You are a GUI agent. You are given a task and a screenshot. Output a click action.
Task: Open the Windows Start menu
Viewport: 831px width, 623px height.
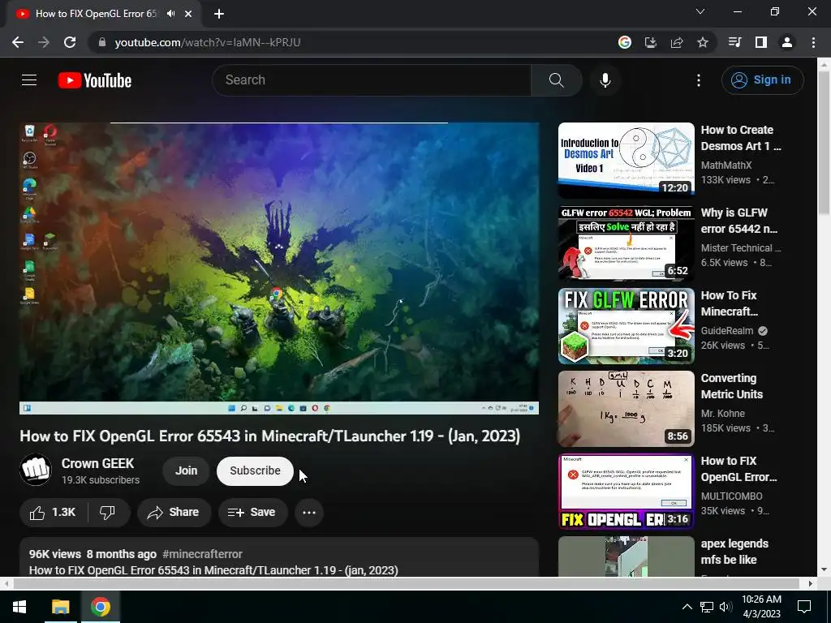[19, 607]
